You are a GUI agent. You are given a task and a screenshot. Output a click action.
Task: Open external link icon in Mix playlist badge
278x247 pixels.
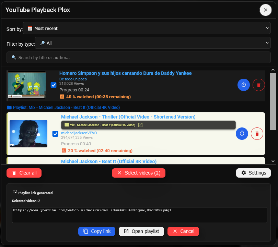[x=140, y=125]
